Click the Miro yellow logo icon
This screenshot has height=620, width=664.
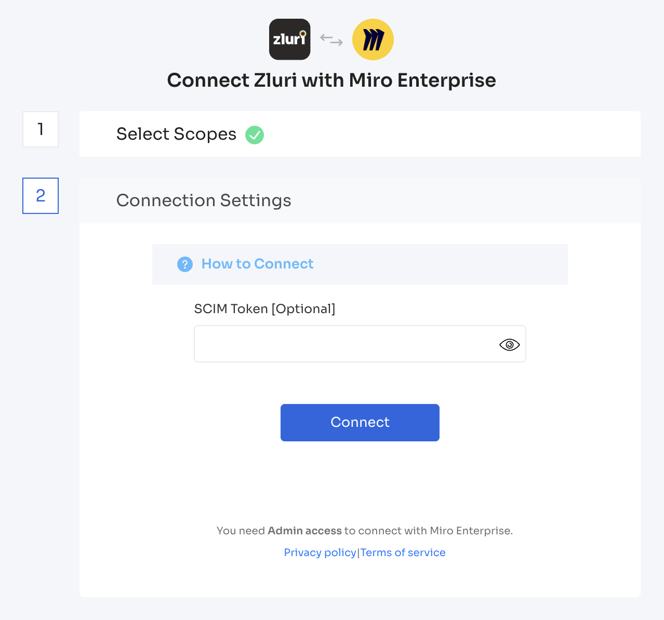[373, 39]
